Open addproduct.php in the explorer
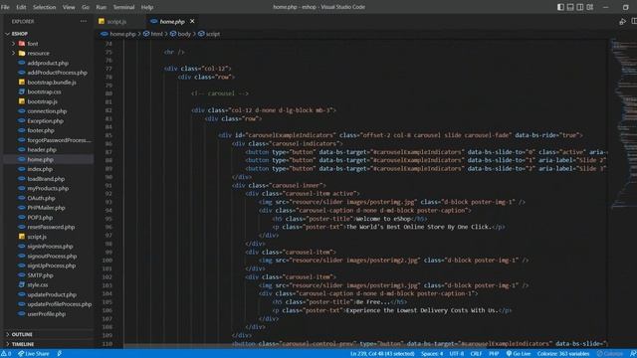Screen dimensions: 637x358 click(x=48, y=63)
